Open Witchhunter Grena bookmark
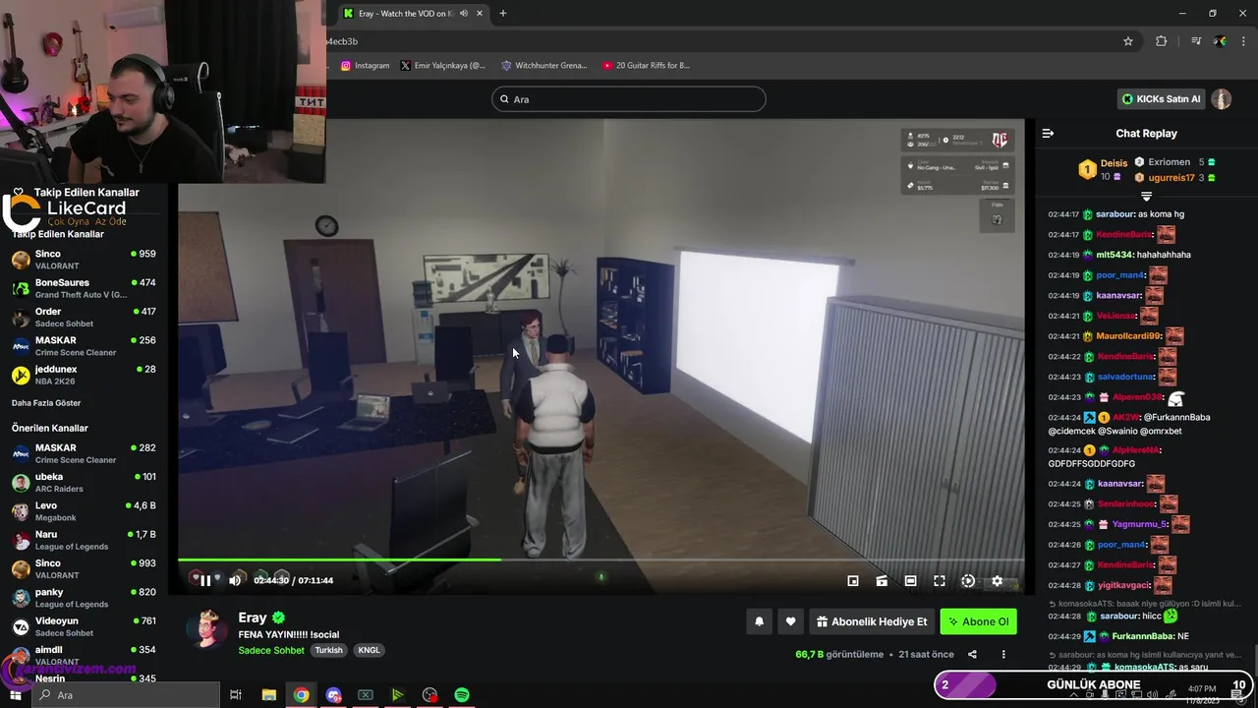1258x708 pixels. 543,66
